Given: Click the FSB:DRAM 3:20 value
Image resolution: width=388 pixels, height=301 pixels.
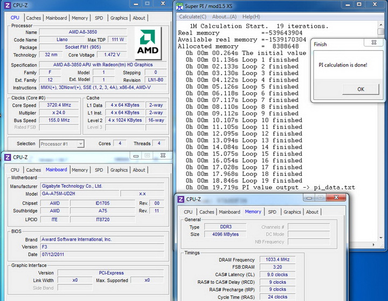Looking at the screenshot, I should coord(278,267).
